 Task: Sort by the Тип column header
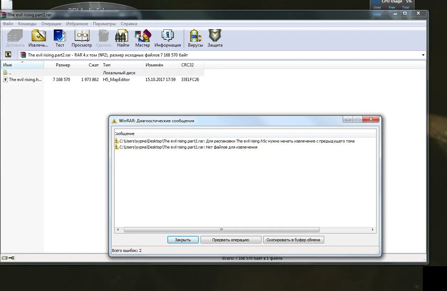[x=122, y=65]
